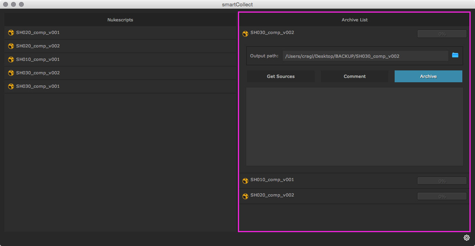Click the Nukescripts column header
The width and height of the screenshot is (475, 246).
pyautogui.click(x=120, y=20)
